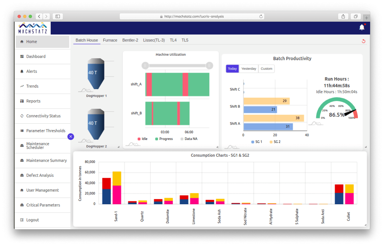Click the DogHopper 1 silo icon
The image size is (384, 246).
pyautogui.click(x=96, y=74)
